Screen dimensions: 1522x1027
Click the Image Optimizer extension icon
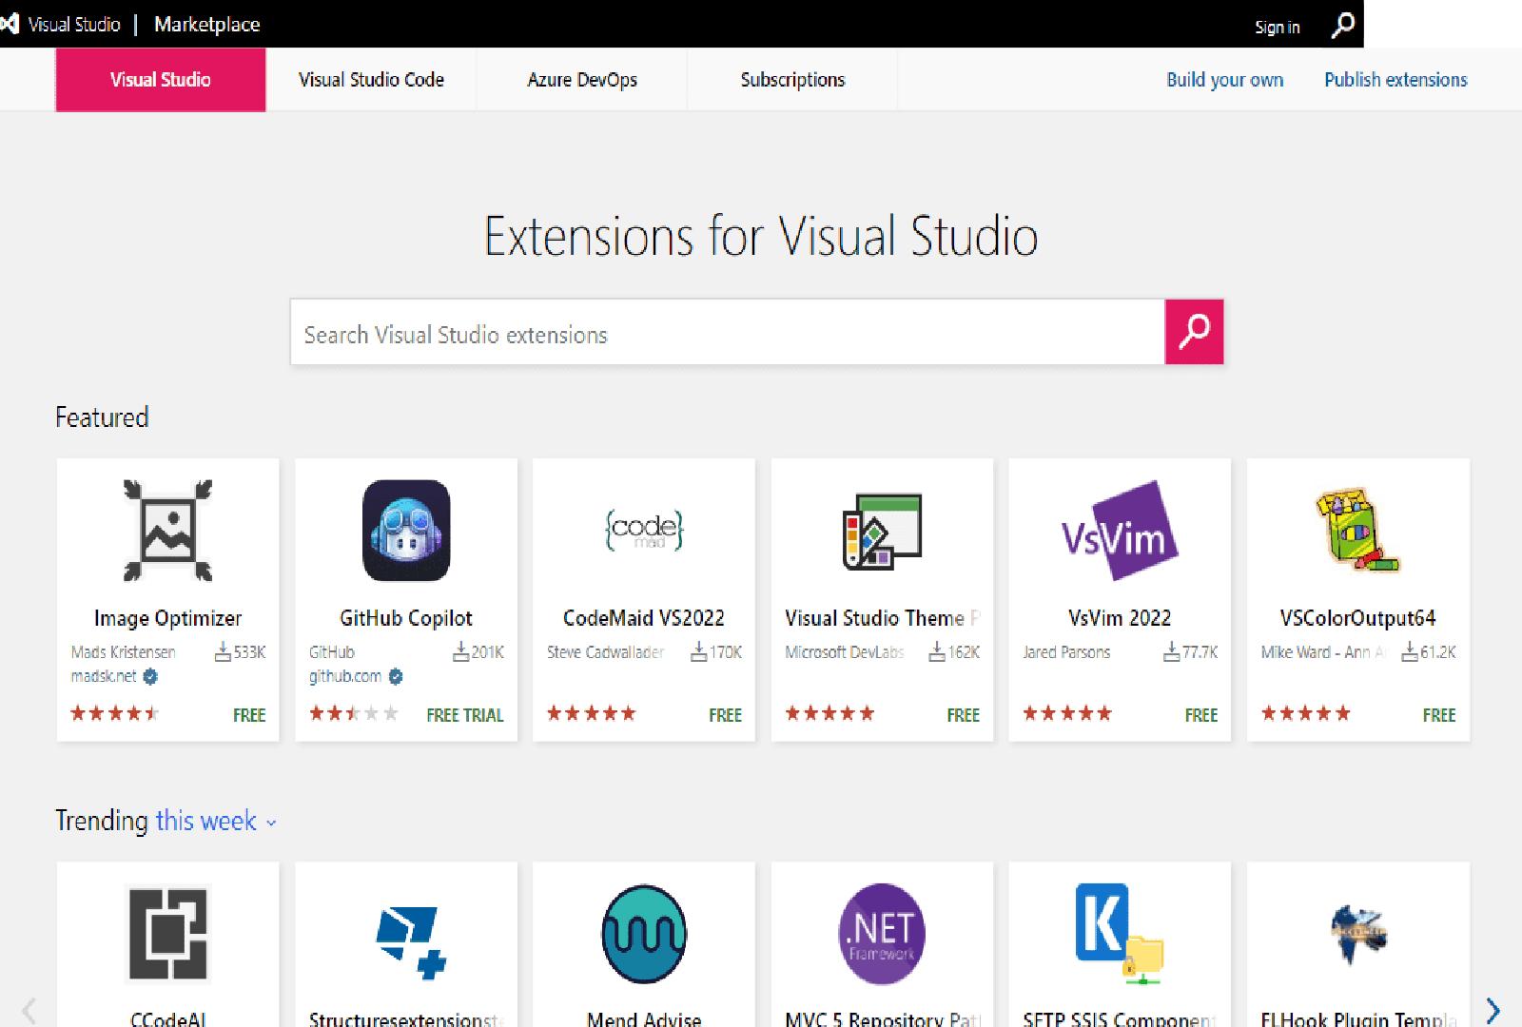coord(167,531)
